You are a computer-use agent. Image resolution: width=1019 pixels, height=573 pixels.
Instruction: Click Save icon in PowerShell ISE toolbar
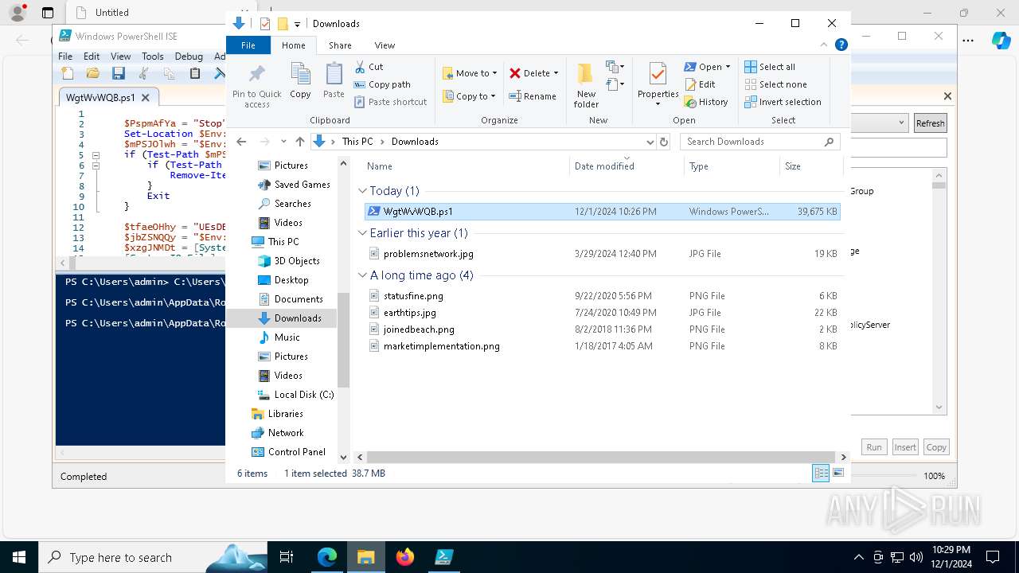tap(119, 73)
